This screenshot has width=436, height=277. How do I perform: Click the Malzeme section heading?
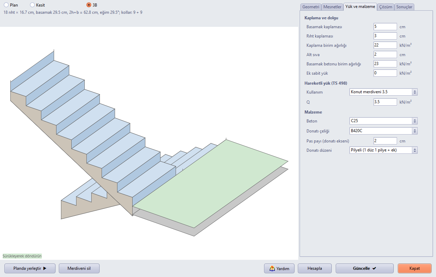pyautogui.click(x=313, y=112)
